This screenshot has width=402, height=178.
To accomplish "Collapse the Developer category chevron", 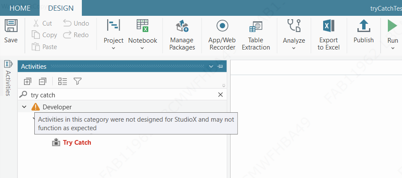I will 24,107.
